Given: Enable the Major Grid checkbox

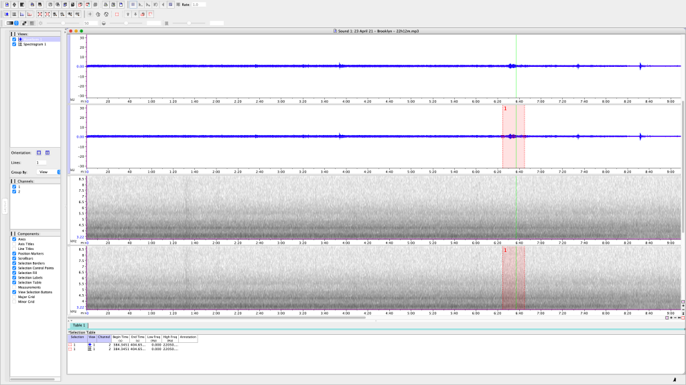Looking at the screenshot, I should pos(14,297).
